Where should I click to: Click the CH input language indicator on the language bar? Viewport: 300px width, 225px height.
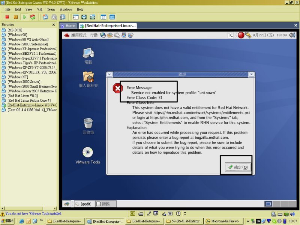coord(132,213)
